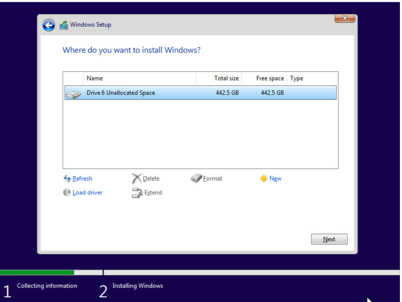Click the Refresh arrows icon
Screen dimensions: 402x302
[x=67, y=178]
